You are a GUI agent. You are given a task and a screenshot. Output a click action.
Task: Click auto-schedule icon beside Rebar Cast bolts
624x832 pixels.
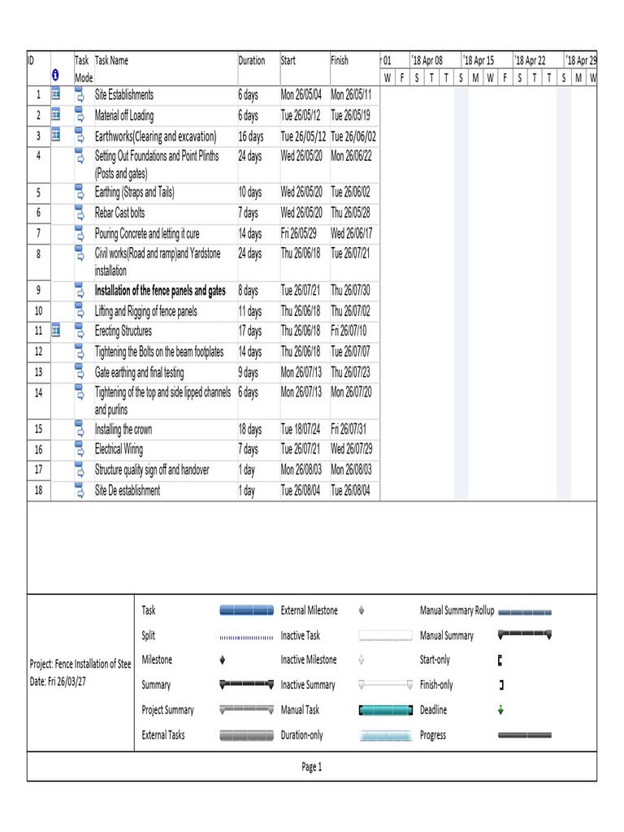click(80, 213)
